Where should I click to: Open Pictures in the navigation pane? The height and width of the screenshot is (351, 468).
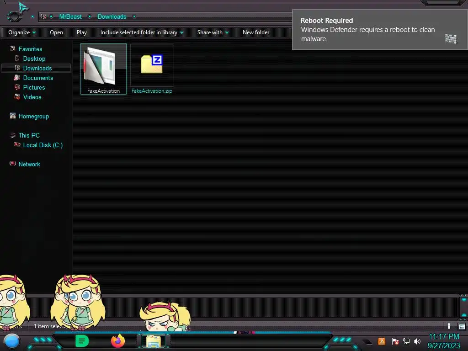34,87
